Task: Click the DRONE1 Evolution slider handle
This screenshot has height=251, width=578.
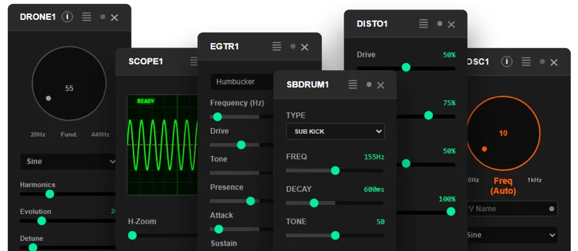Action: [x=42, y=221]
